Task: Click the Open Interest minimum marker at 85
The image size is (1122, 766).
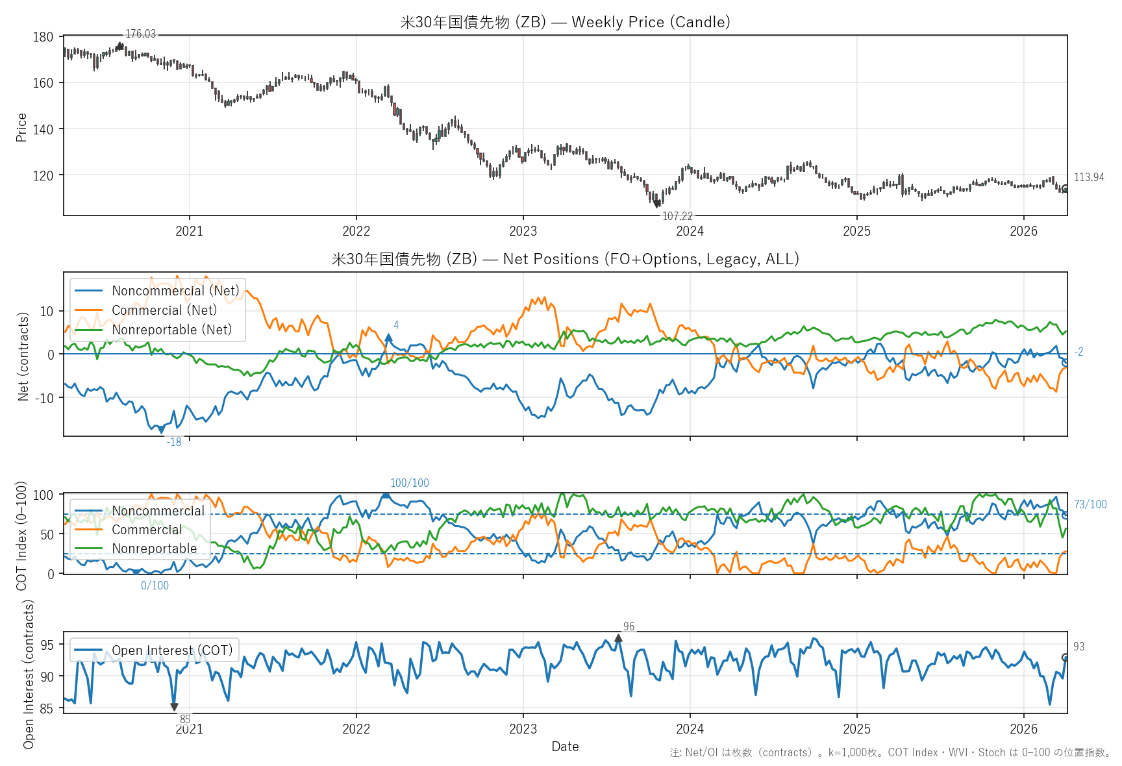Action: click(174, 707)
